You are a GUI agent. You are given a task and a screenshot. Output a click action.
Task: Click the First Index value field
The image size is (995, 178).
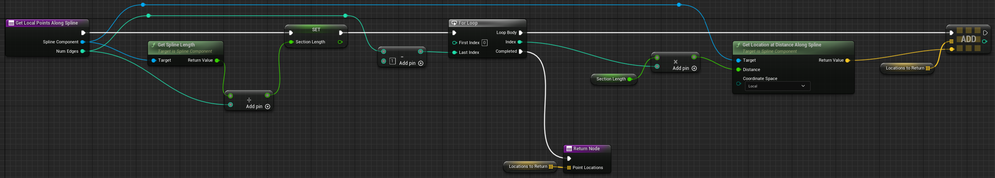[484, 43]
